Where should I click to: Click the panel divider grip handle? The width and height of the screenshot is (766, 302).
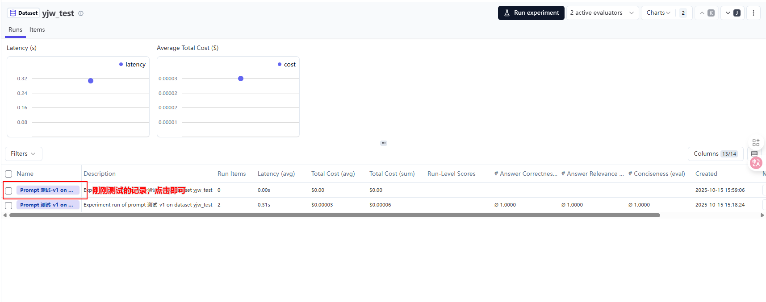[384, 143]
